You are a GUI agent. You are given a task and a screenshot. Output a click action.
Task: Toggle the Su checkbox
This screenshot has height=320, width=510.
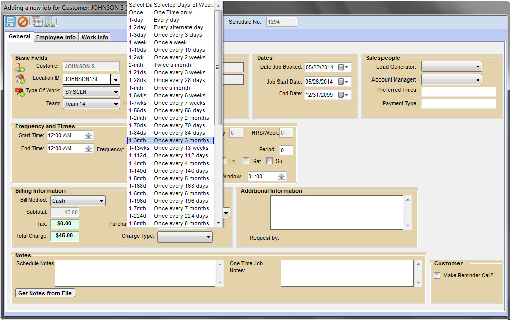(269, 161)
